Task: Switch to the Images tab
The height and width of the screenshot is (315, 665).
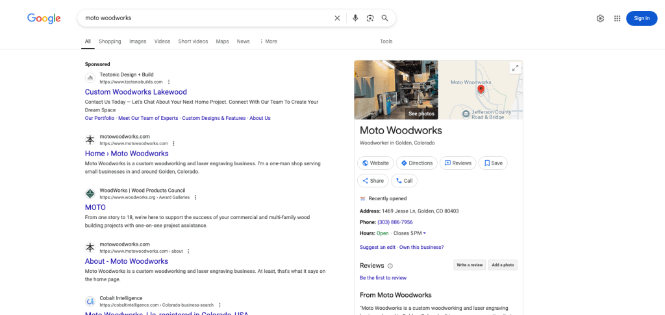Action: [138, 41]
